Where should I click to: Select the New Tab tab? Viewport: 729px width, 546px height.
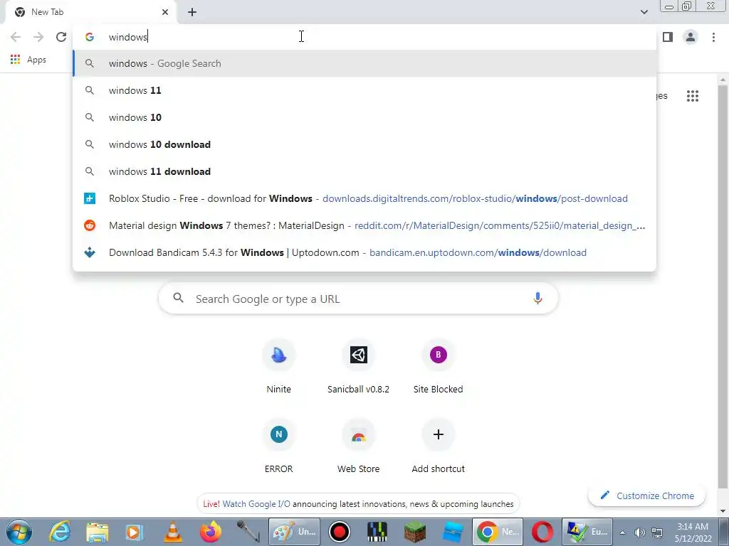(x=90, y=12)
